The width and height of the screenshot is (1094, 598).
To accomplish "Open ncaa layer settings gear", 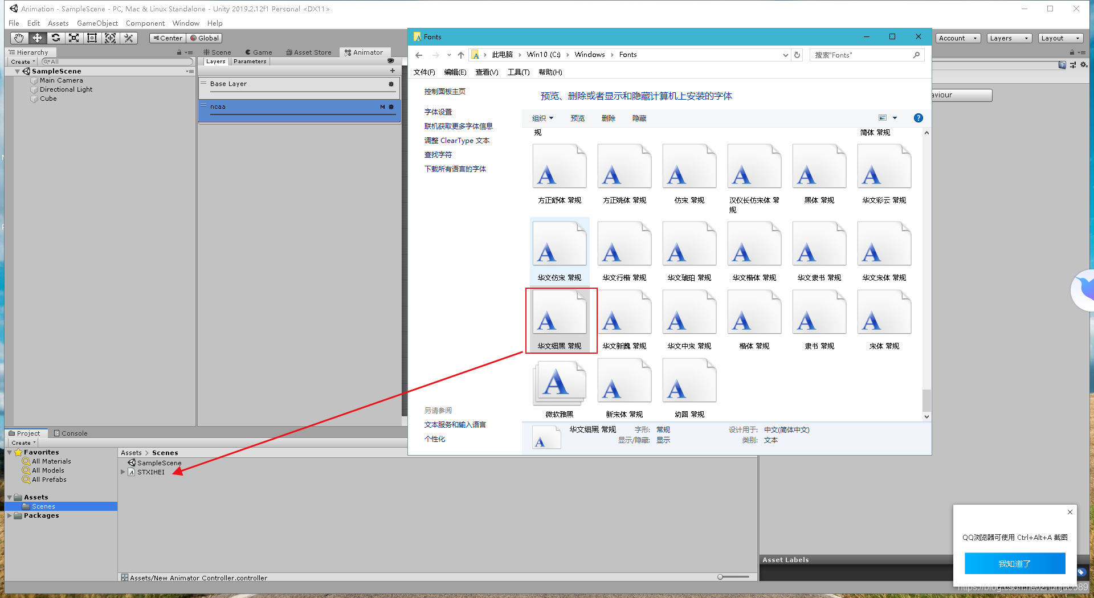I will (x=391, y=107).
